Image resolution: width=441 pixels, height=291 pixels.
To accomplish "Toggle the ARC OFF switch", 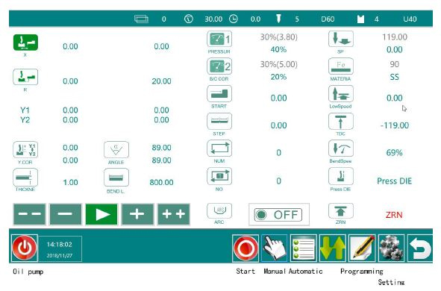I will point(278,215).
